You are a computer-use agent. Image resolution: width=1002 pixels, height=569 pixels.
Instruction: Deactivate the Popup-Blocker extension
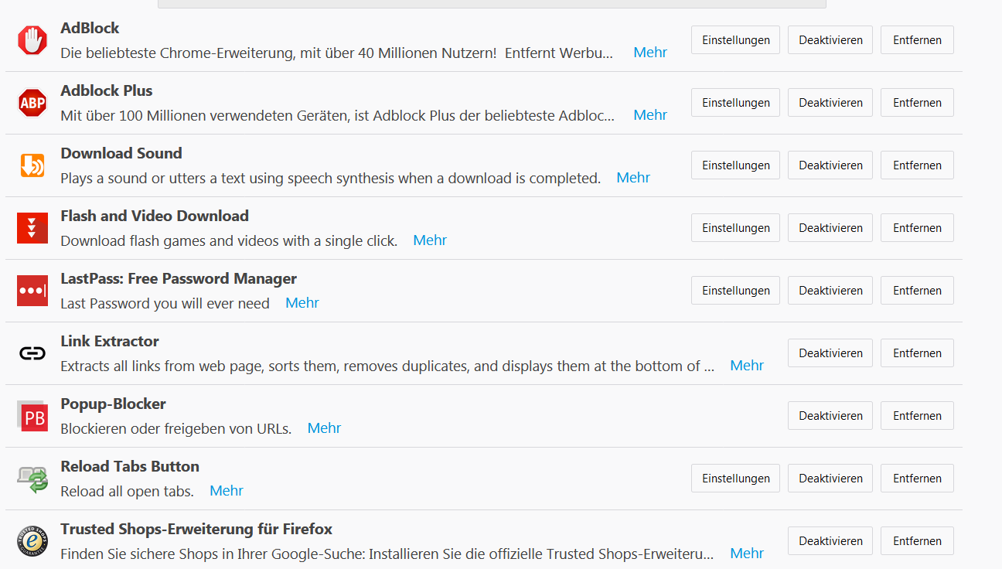830,416
